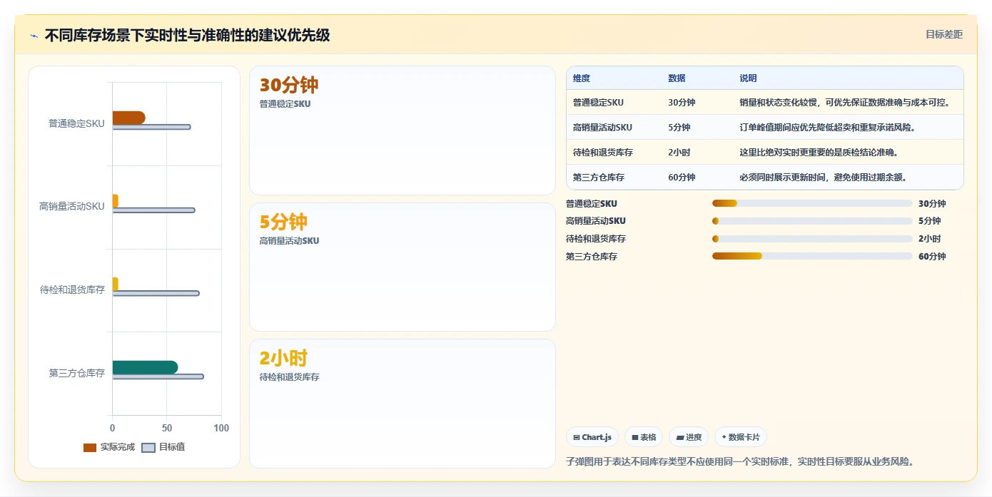
Task: Click the 表格 tag chip
Action: point(644,437)
